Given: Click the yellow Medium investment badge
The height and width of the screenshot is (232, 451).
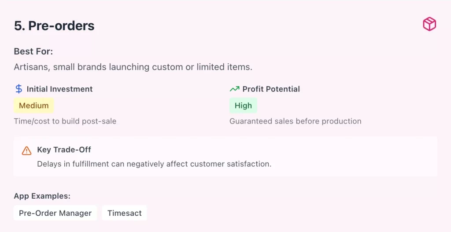Looking at the screenshot, I should [34, 105].
